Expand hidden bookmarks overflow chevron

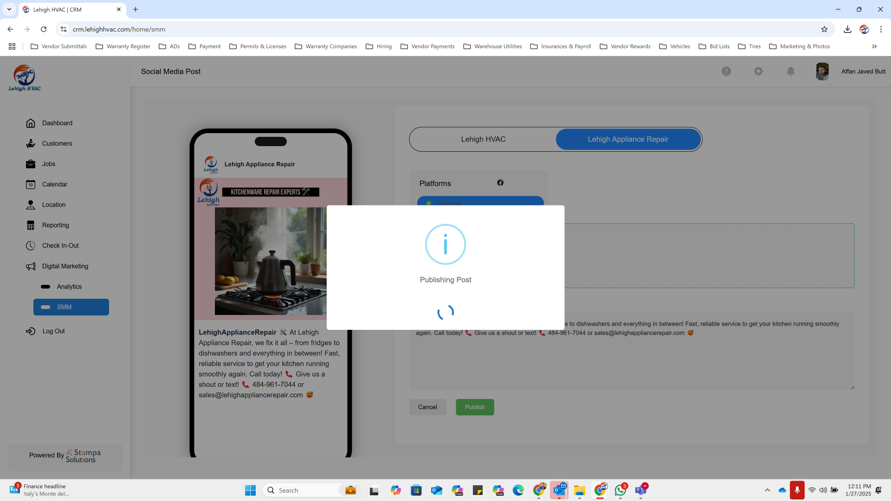874,46
